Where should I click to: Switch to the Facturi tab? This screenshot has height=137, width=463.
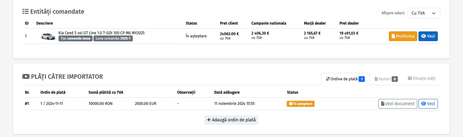386,79
